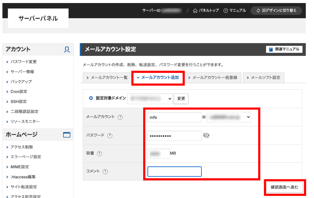This screenshot has height=198, width=314.
Task: Click the サーバーパネル logo
Action: 38,18
